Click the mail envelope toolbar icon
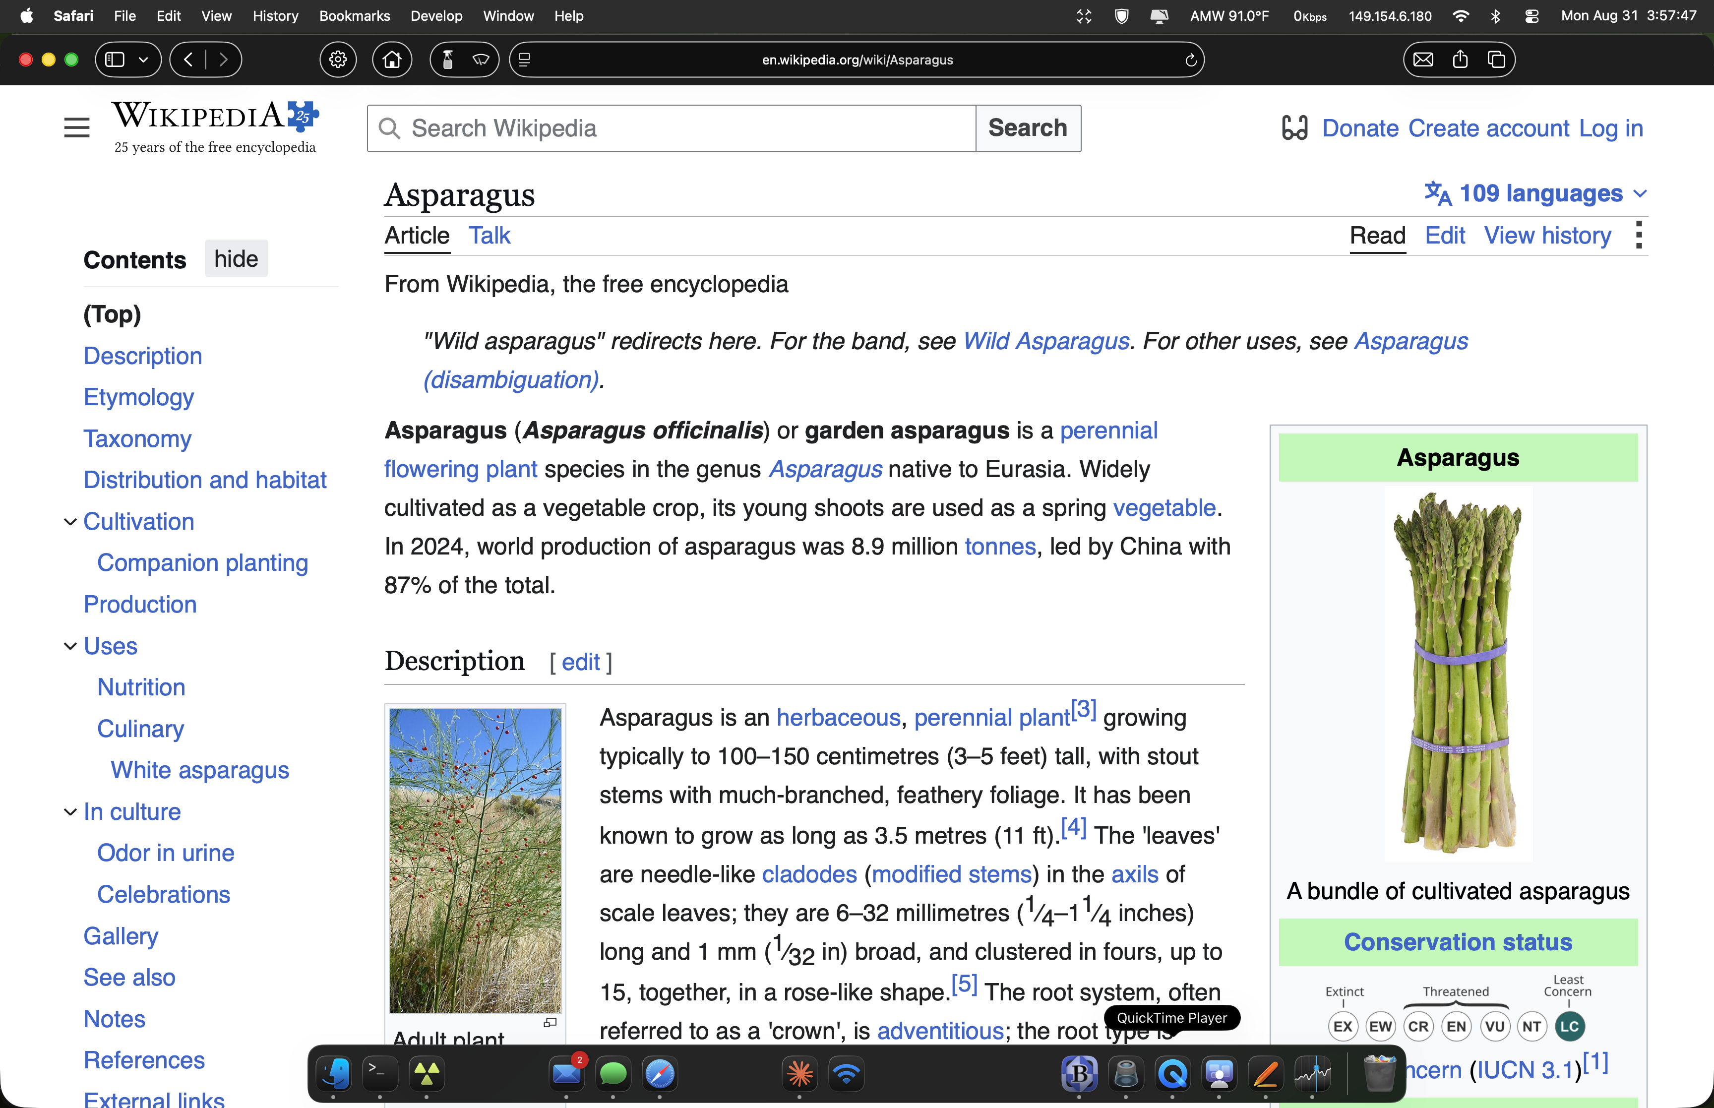The image size is (1714, 1108). [1423, 60]
